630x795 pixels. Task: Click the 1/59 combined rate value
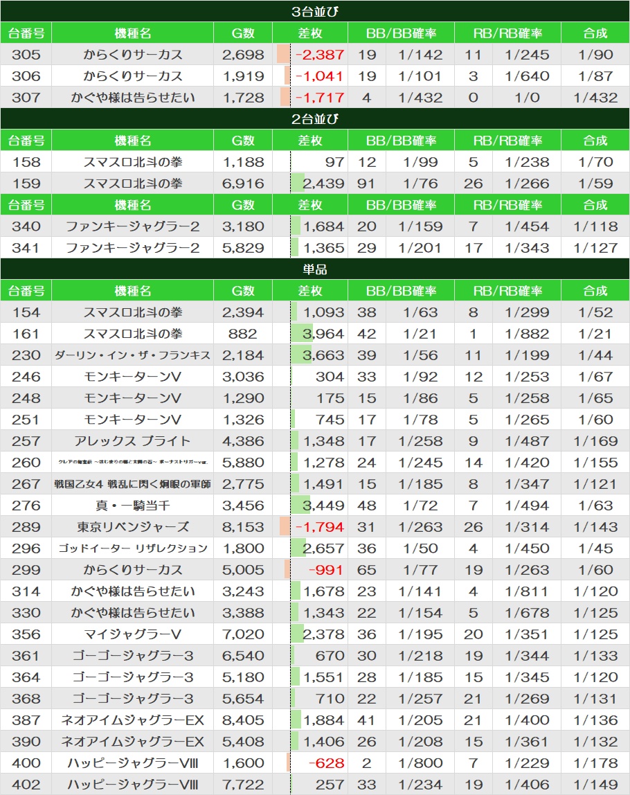(595, 183)
